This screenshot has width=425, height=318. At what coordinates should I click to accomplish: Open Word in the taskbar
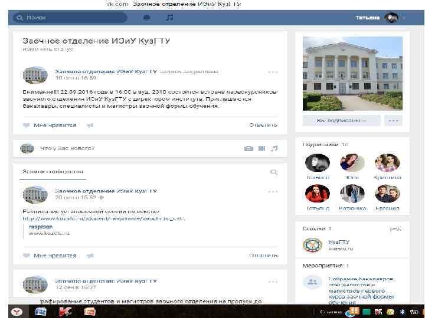point(41,312)
